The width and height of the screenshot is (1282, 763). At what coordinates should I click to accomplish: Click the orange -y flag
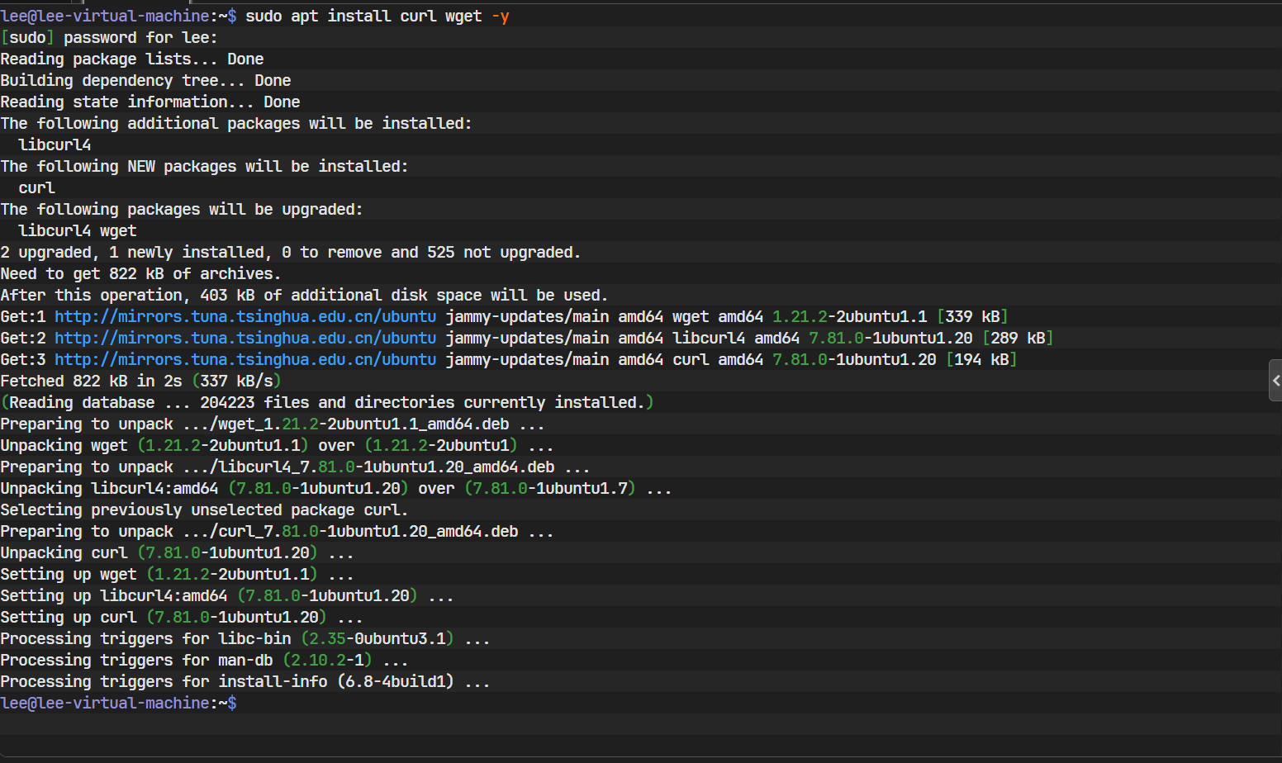499,15
